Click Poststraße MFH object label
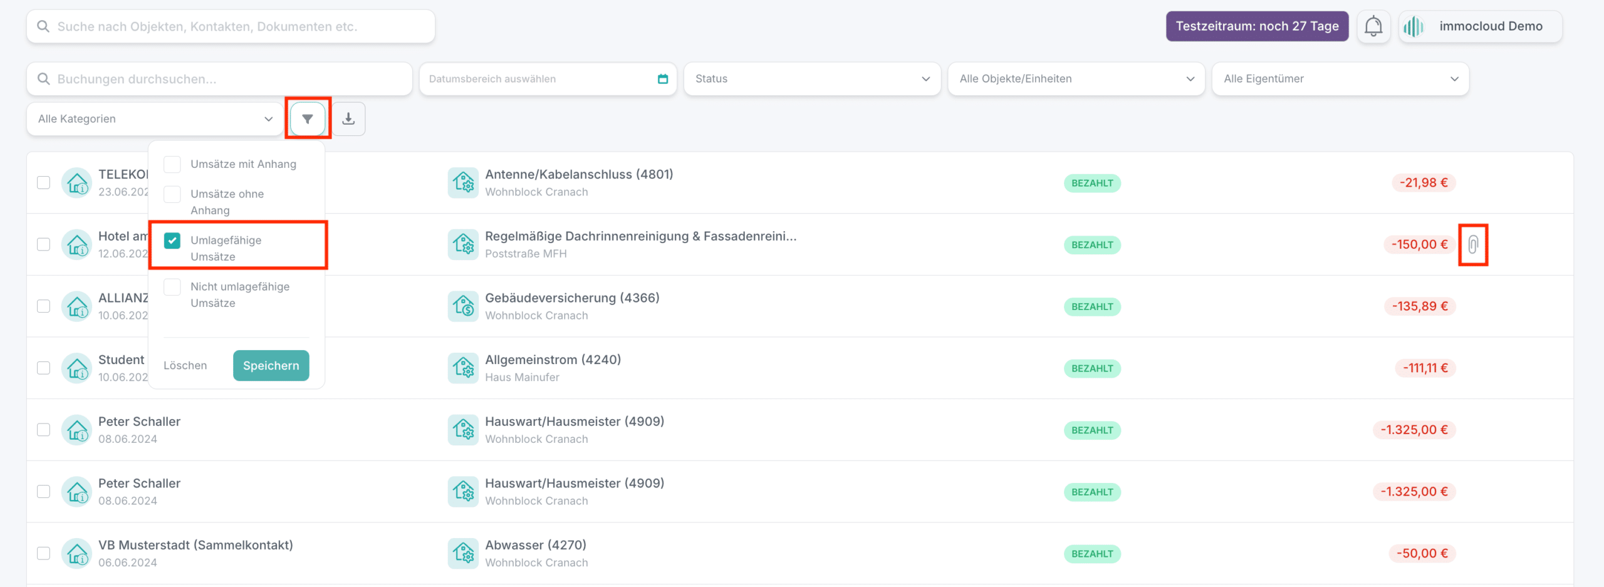The height and width of the screenshot is (587, 1604). point(526,254)
